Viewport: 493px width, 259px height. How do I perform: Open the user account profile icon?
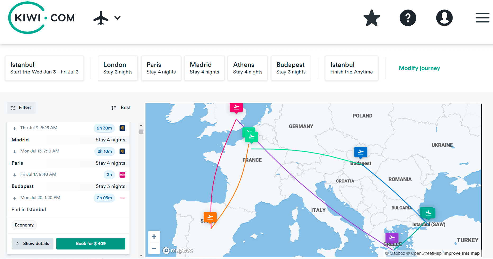click(444, 18)
